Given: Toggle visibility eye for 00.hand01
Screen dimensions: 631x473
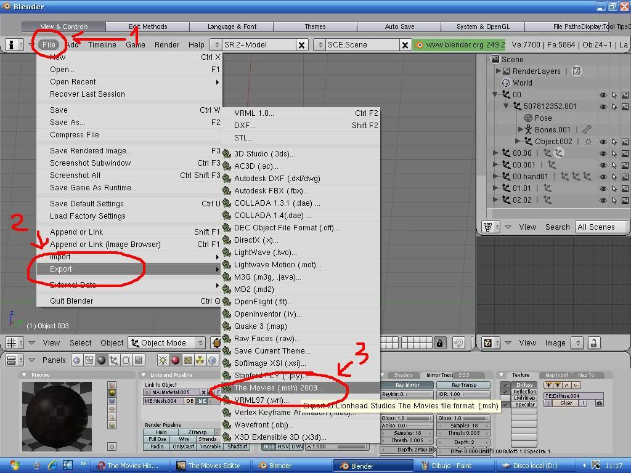Looking at the screenshot, I should click(603, 177).
